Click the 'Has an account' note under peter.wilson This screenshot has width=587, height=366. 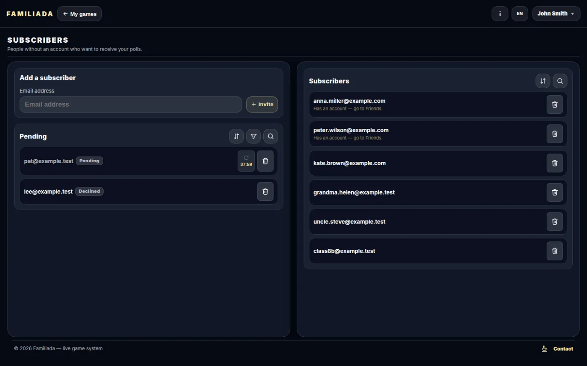[348, 138]
